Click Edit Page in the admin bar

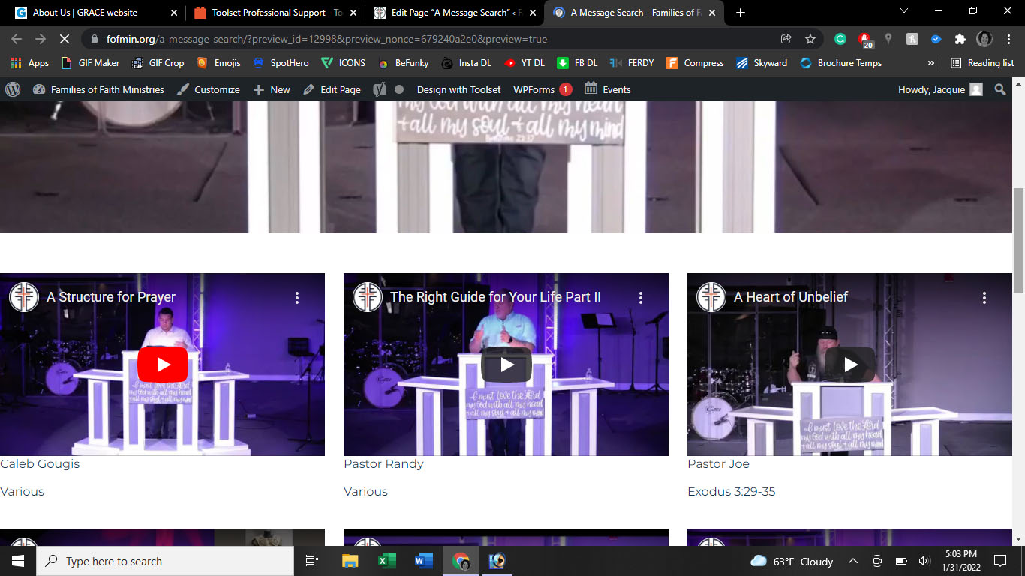[332, 89]
